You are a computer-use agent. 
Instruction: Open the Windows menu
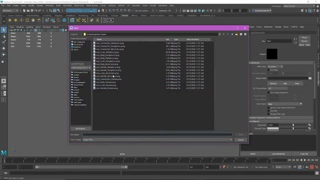coord(49,5)
